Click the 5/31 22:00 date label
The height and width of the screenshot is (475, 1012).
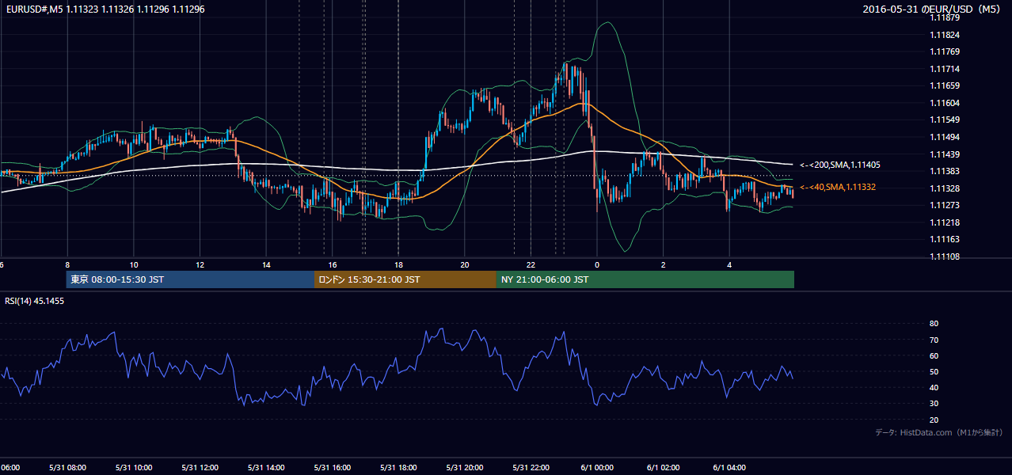pos(531,468)
